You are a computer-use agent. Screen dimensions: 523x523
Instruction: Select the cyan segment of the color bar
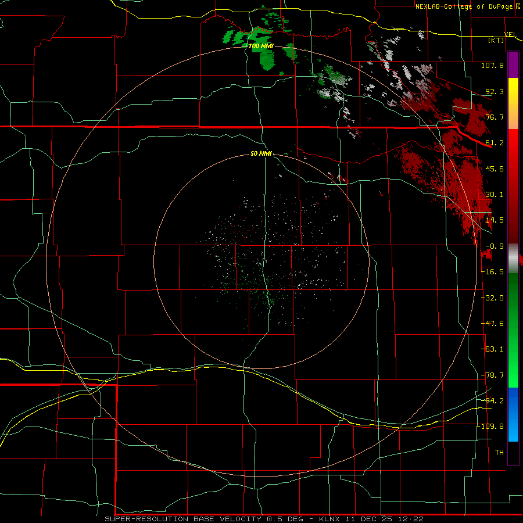(513, 430)
